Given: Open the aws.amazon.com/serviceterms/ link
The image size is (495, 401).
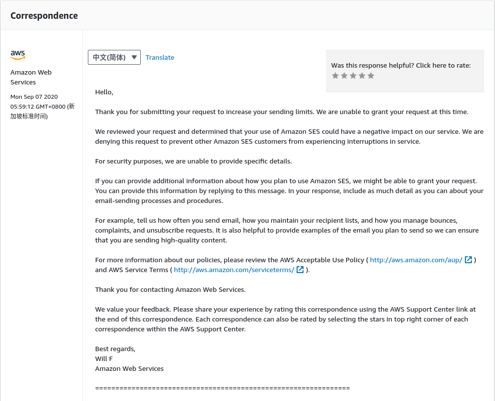Looking at the screenshot, I should click(234, 270).
